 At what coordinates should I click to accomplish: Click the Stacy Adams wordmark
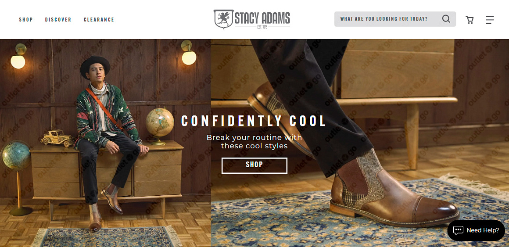(262, 18)
